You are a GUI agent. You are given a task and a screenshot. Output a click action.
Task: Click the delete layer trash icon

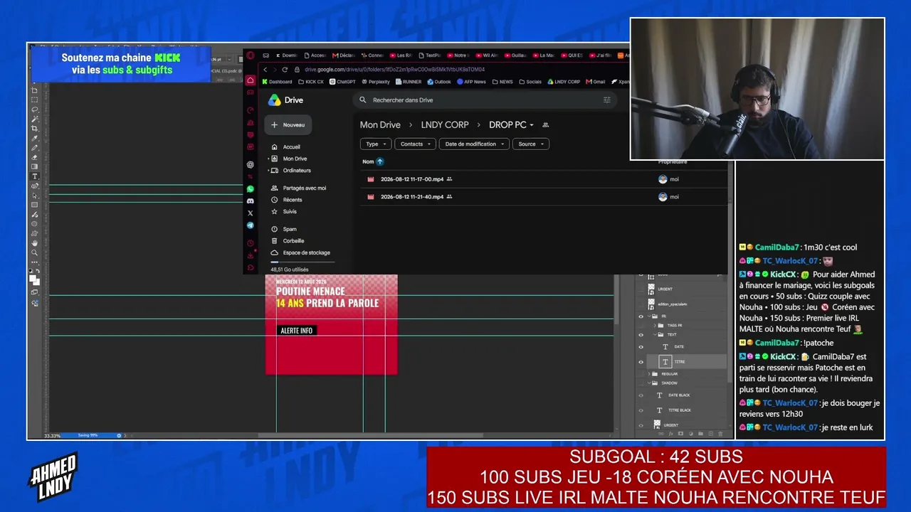click(x=720, y=434)
